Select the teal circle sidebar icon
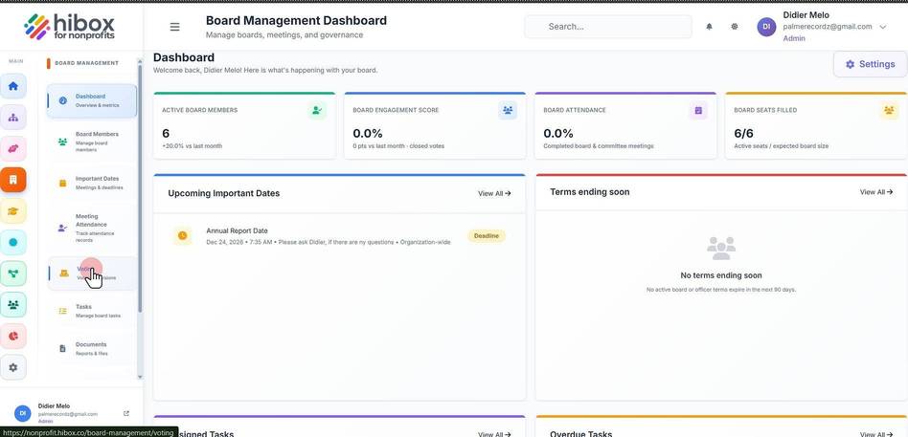 coord(13,242)
